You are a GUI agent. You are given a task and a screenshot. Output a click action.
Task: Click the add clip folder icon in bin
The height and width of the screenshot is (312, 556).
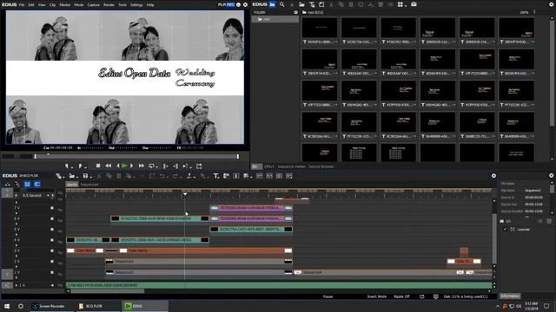(x=301, y=4)
